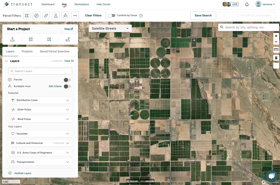Image resolution: width=280 pixels, height=185 pixels.
Task: Select the measure ruler tool on map
Action: pyautogui.click(x=276, y=49)
